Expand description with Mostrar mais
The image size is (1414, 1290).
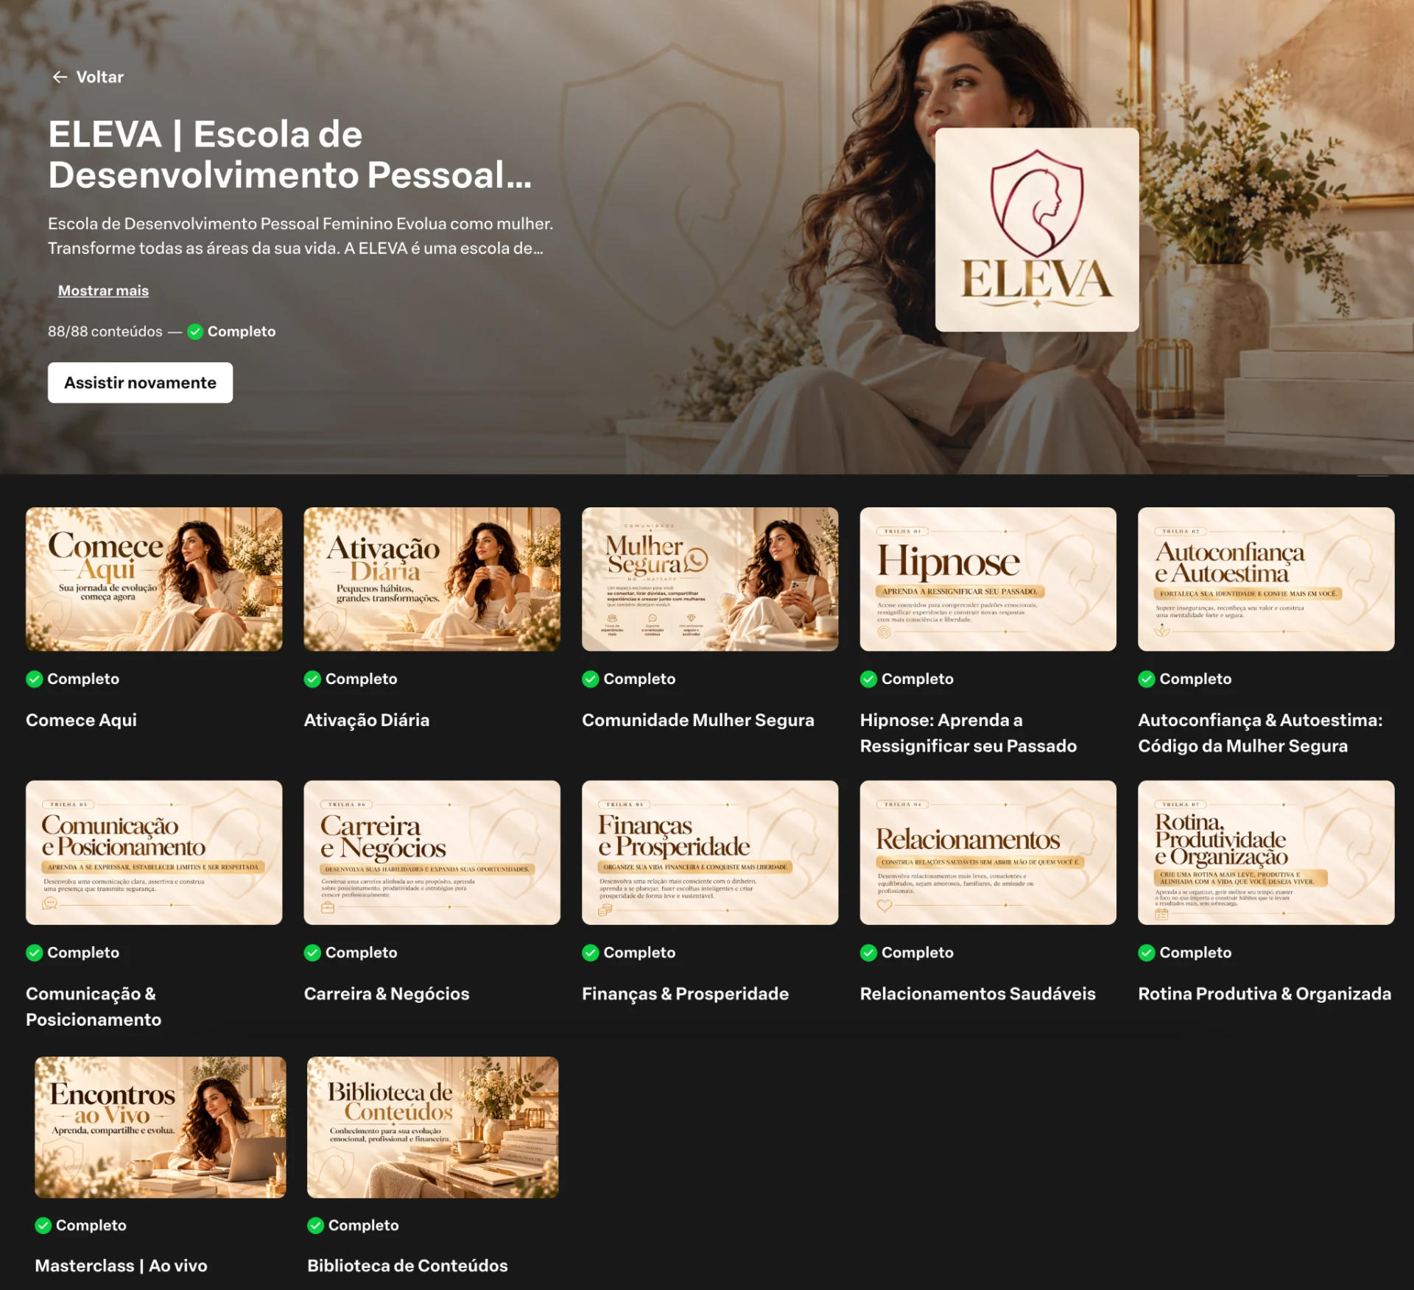tap(103, 291)
